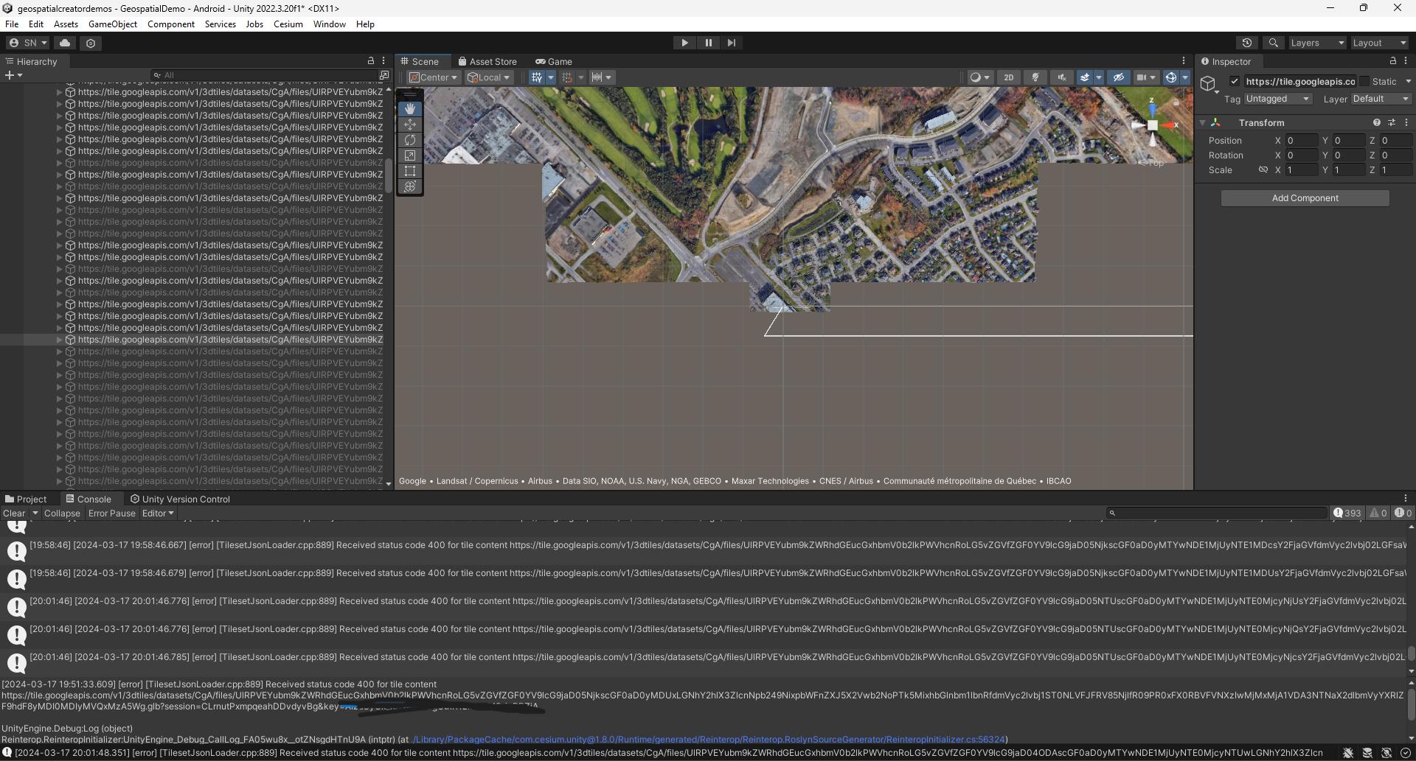1416x761 pixels.
Task: Open the Console Editor dropdown
Action: click(x=158, y=513)
